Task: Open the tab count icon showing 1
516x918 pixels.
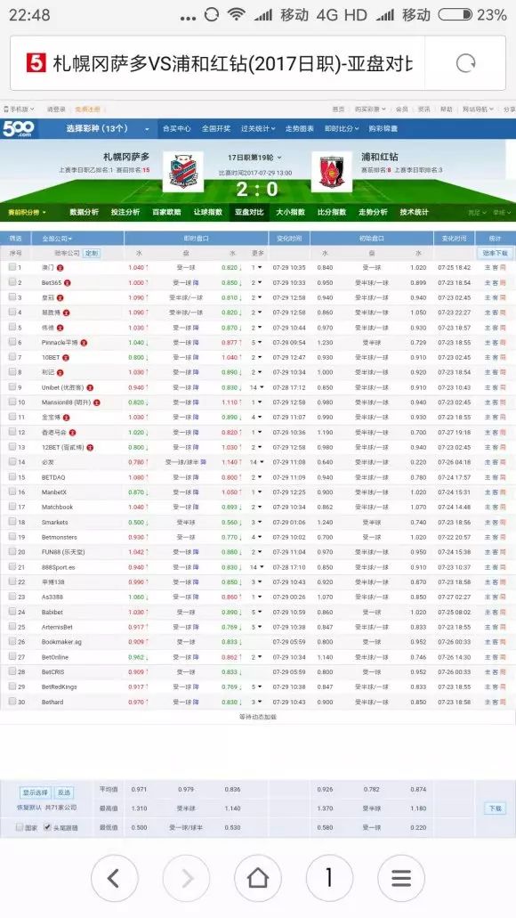Action: pyautogui.click(x=329, y=878)
